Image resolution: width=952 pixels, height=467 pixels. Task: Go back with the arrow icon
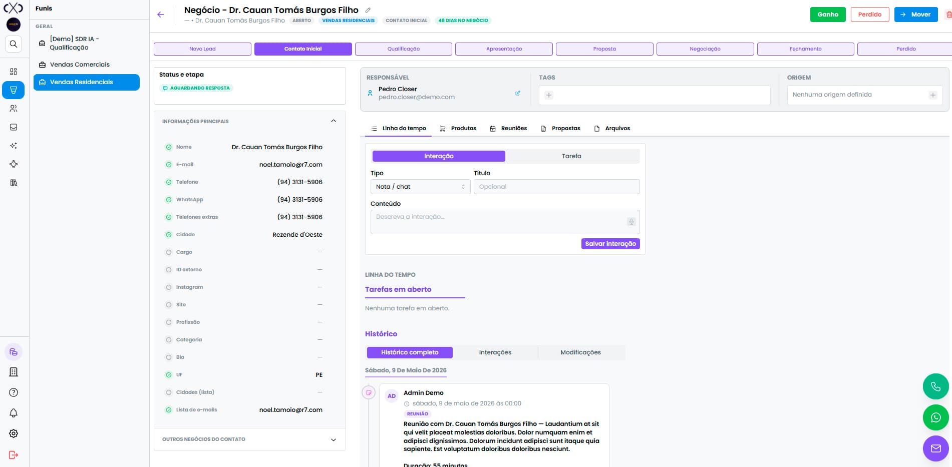tap(161, 15)
